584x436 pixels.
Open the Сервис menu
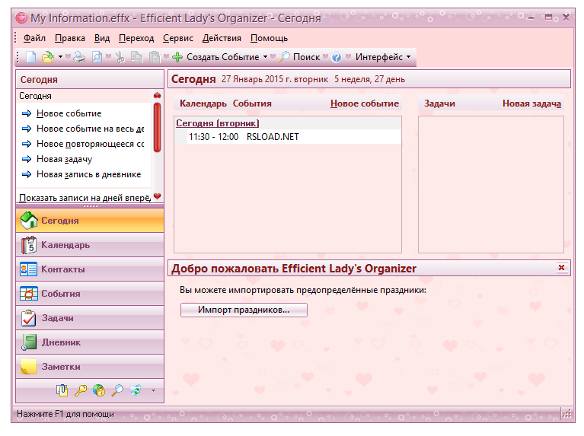178,38
